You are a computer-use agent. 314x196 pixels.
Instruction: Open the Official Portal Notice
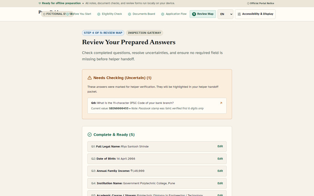[x=261, y=3]
